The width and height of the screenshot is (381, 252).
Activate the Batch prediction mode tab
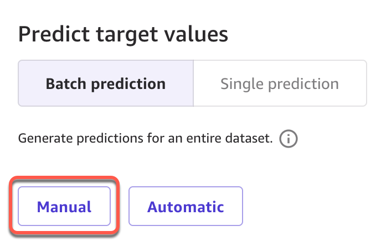coord(106,83)
